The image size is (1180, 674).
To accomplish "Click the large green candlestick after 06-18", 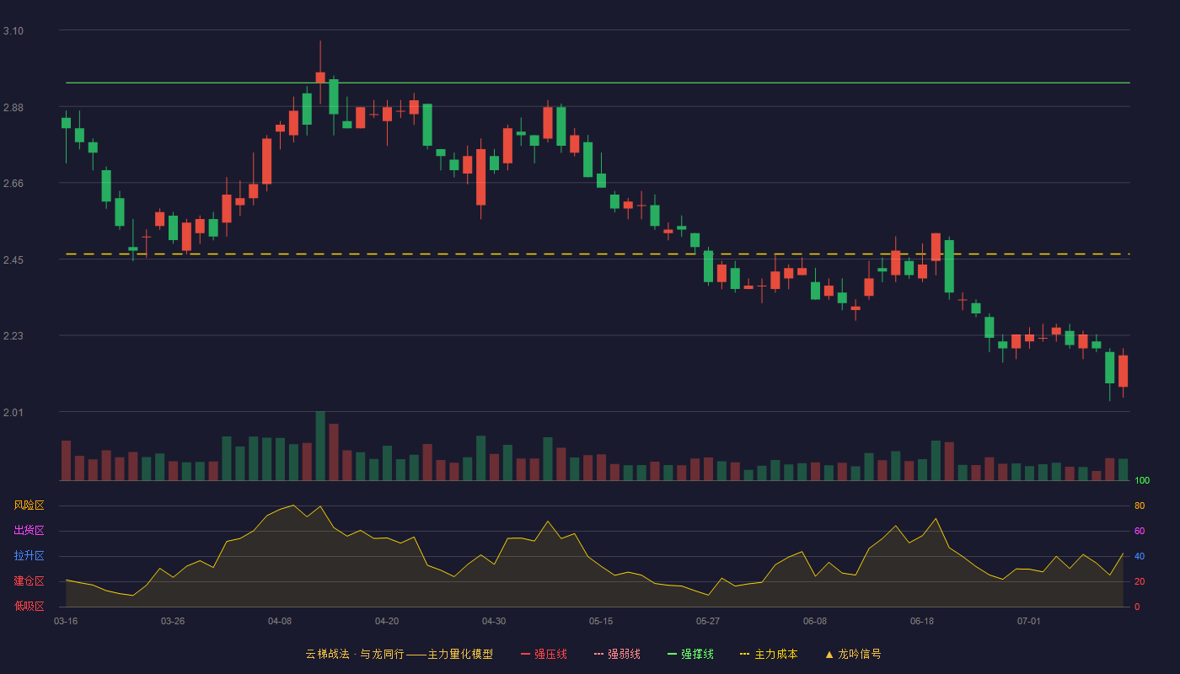I will (949, 266).
